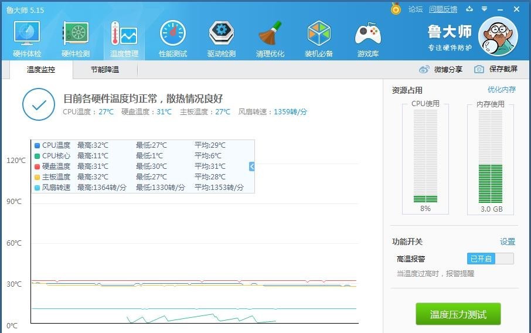
Task: Collapse the chart legend panel arrow
Action: coord(251,167)
